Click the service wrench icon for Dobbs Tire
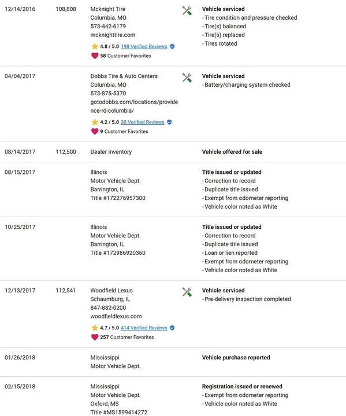346x416 pixels. (187, 78)
